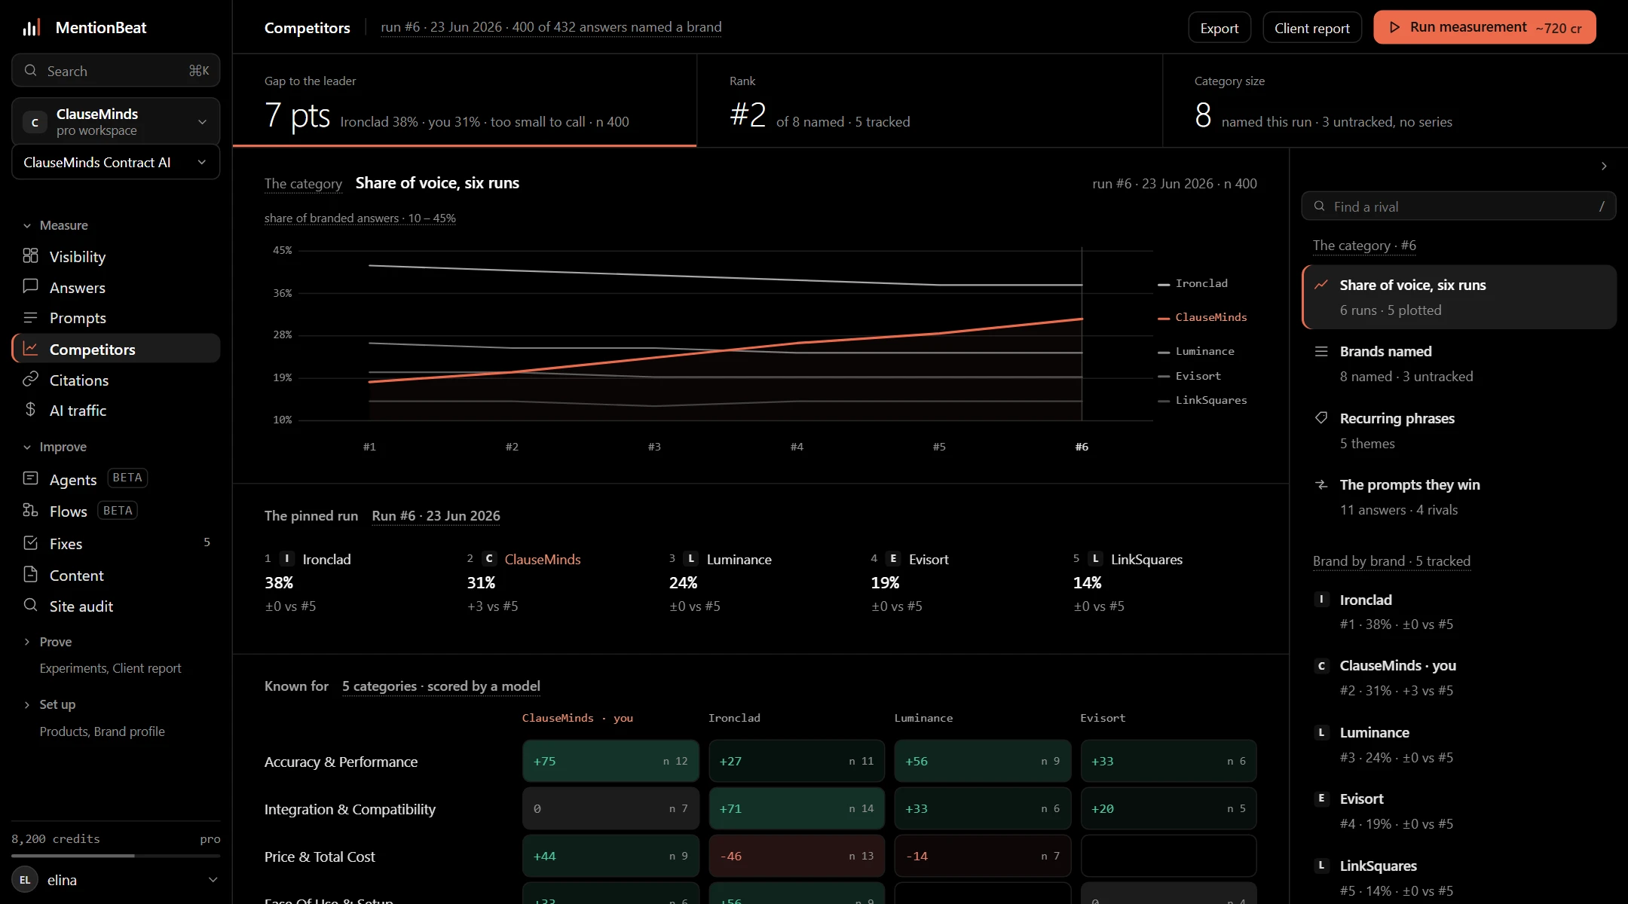This screenshot has width=1628, height=904.
Task: Collapse the Improve section
Action: coord(54,447)
